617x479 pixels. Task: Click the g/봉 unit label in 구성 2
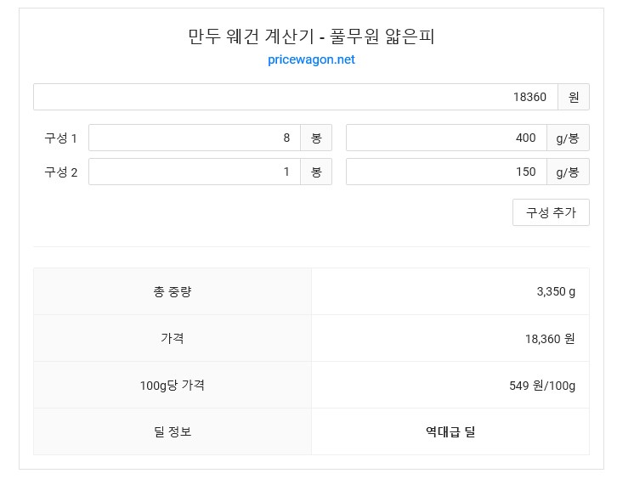pos(568,172)
